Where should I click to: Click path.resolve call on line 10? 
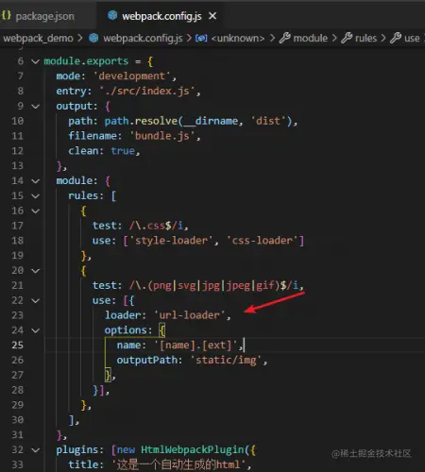(x=141, y=121)
